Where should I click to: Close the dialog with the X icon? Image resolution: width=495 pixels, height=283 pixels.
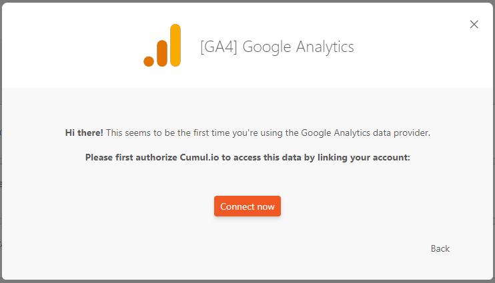474,25
